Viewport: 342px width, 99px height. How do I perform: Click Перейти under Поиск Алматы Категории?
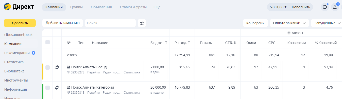tap(93, 93)
